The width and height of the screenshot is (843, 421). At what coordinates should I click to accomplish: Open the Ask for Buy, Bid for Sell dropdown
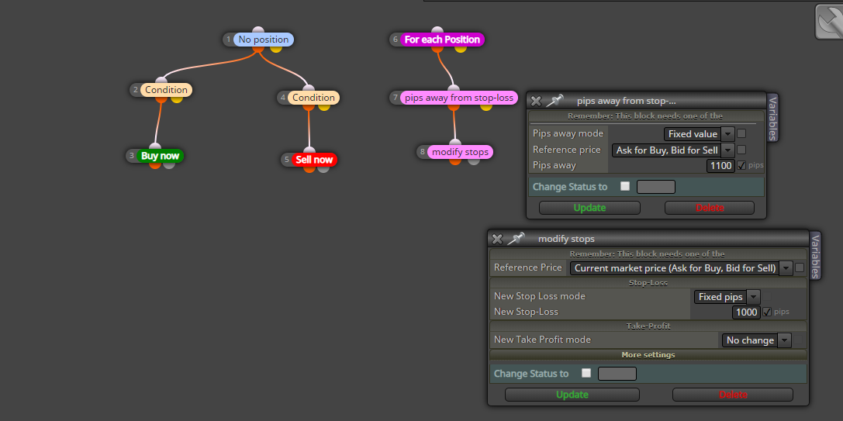coord(673,150)
